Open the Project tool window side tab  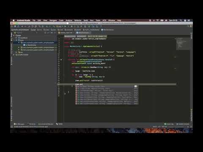pyautogui.click(x=11, y=37)
